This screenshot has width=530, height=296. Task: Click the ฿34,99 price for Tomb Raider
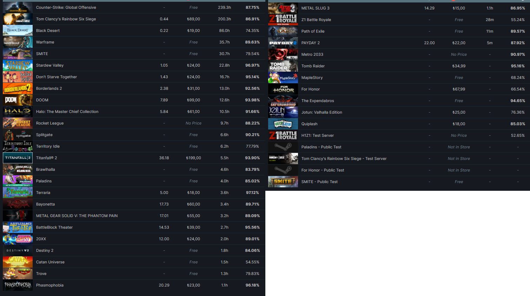pyautogui.click(x=459, y=66)
